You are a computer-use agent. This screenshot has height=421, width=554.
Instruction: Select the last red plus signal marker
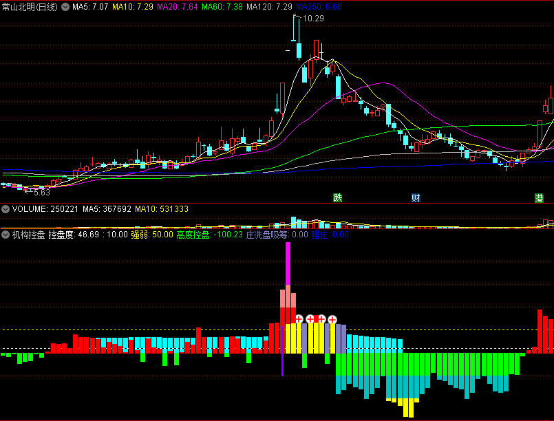332,320
